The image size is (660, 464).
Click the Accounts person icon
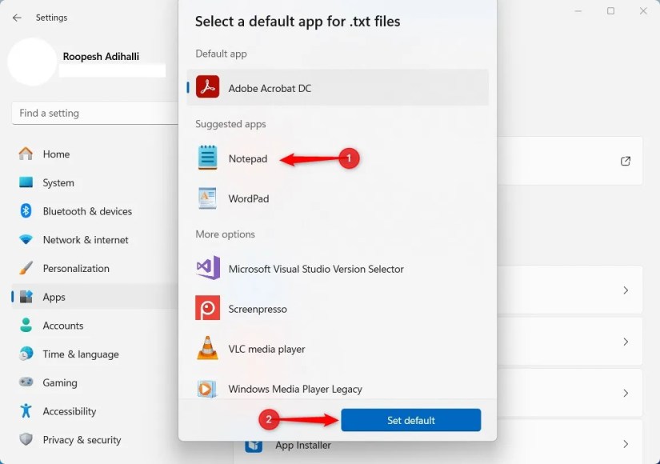(x=26, y=325)
